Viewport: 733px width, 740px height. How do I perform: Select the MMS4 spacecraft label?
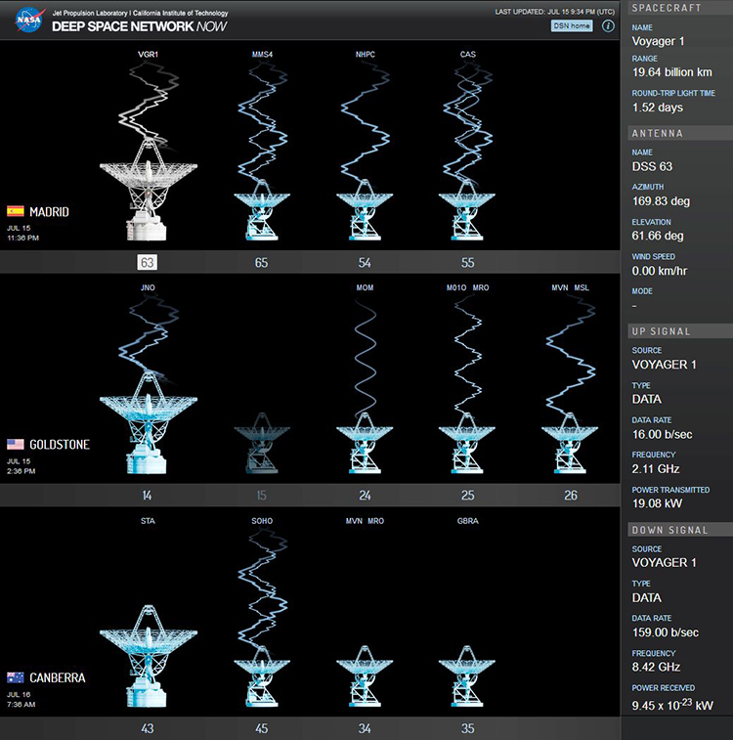(262, 55)
